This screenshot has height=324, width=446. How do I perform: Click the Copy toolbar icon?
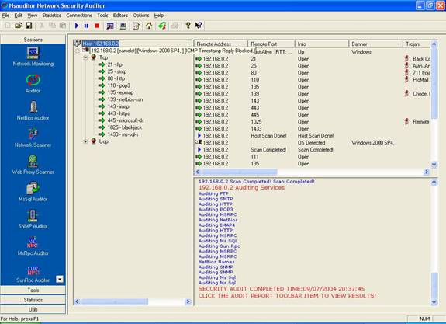(x=52, y=26)
